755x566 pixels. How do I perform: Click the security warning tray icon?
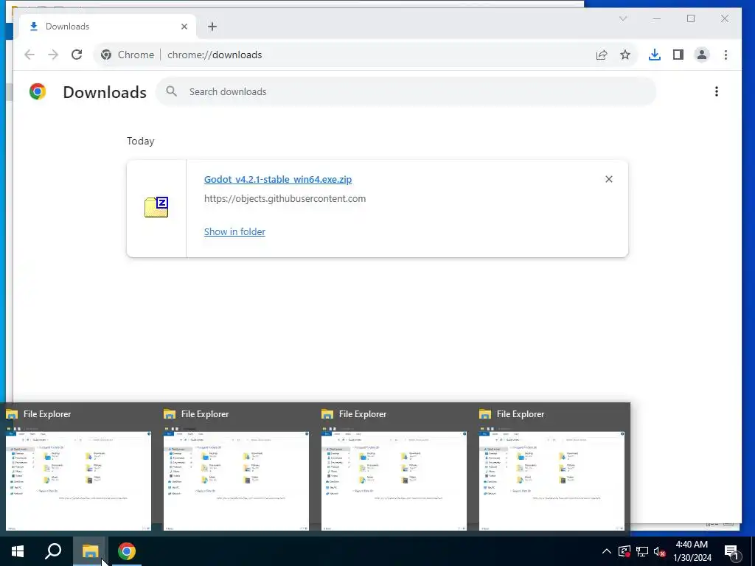click(624, 551)
